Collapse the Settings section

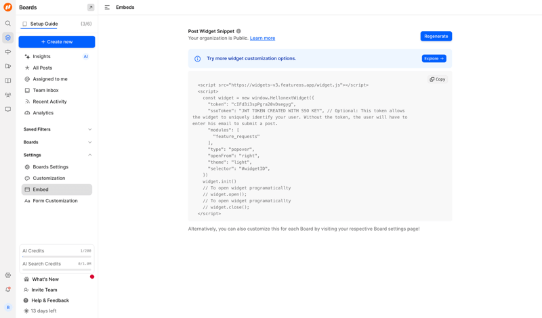[x=57, y=155]
